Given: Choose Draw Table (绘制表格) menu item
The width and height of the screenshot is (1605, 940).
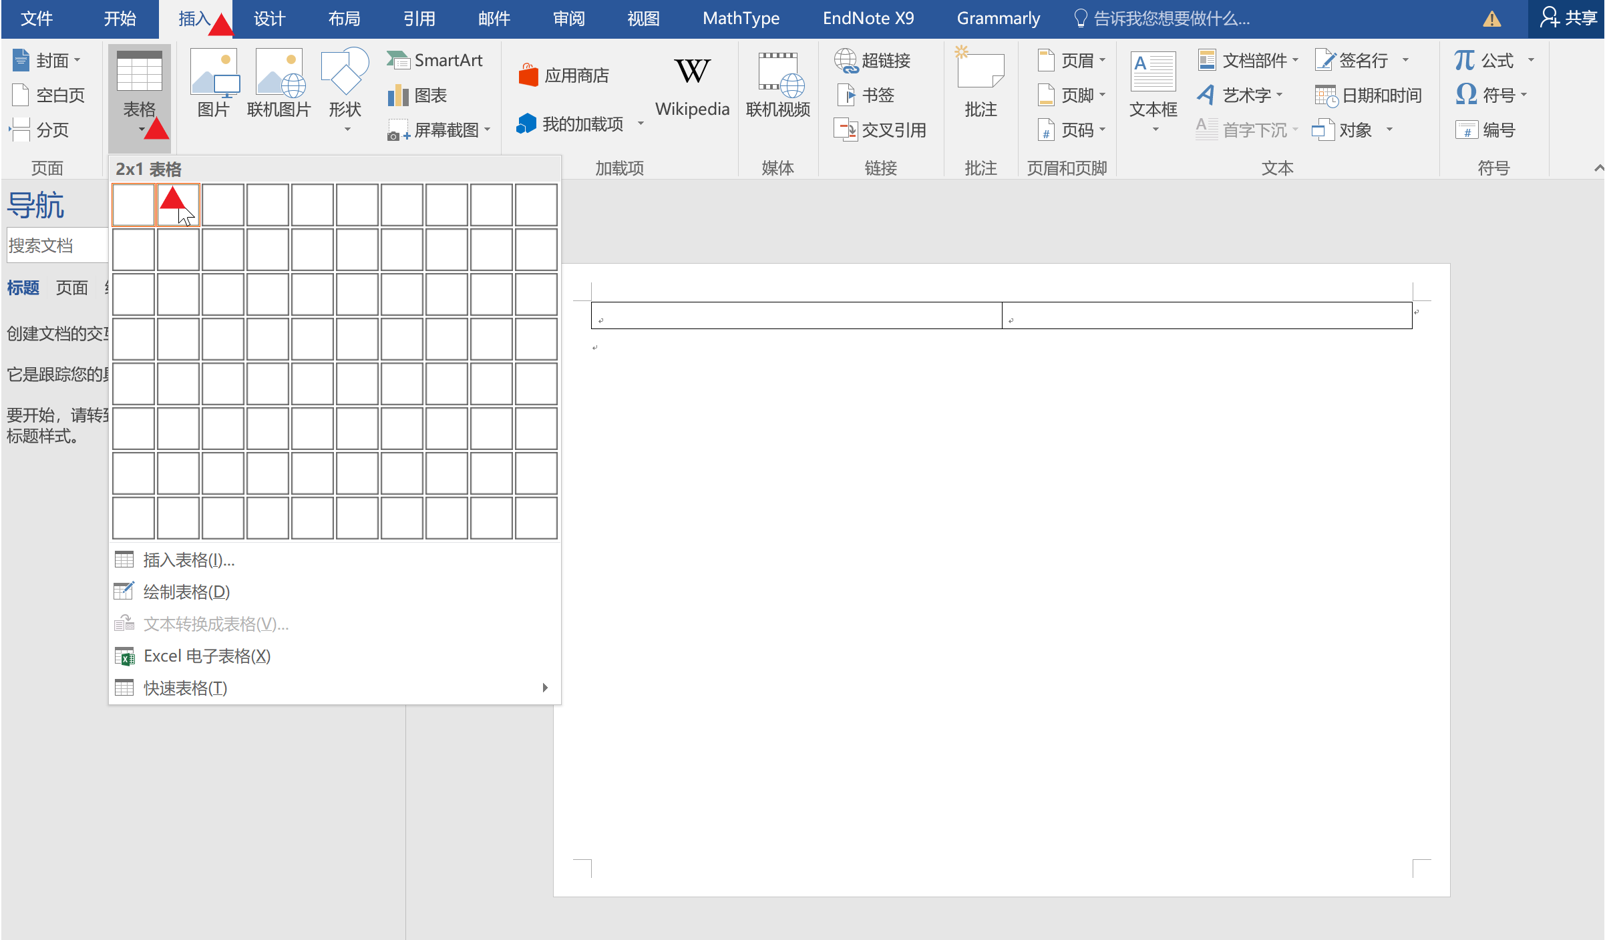Looking at the screenshot, I should click(335, 592).
